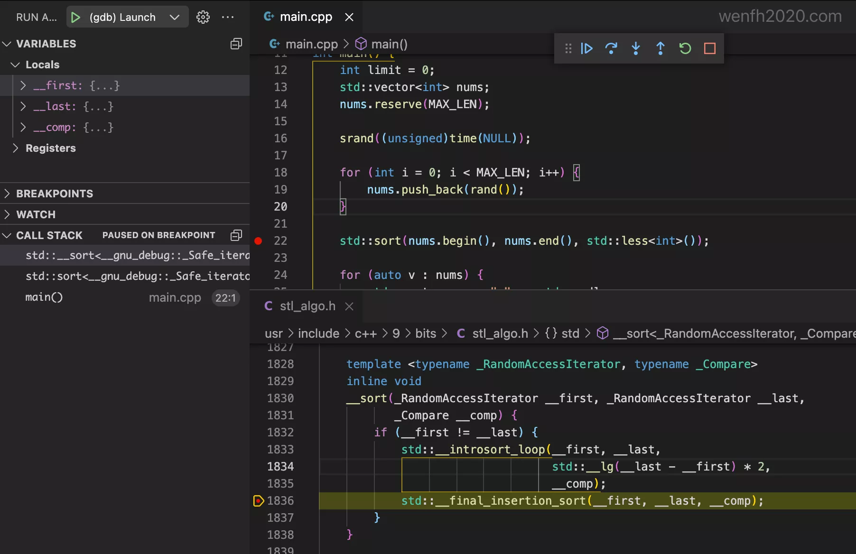Toggle the breakpoint marker at line 1836
The width and height of the screenshot is (856, 554).
click(258, 501)
